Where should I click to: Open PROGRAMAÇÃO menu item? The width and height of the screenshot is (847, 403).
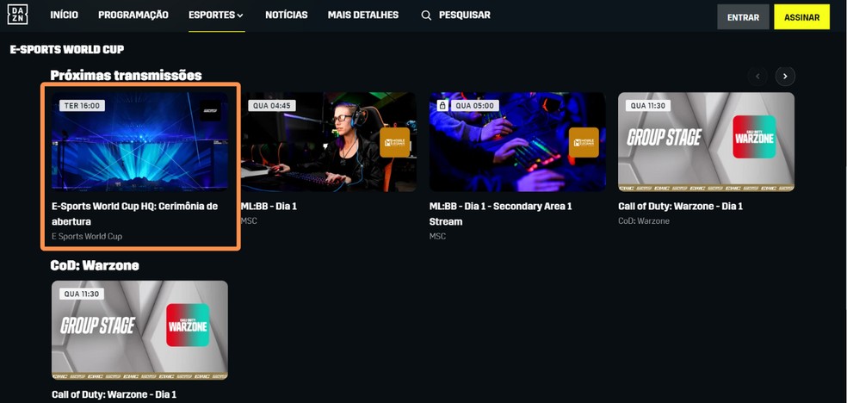tap(133, 15)
